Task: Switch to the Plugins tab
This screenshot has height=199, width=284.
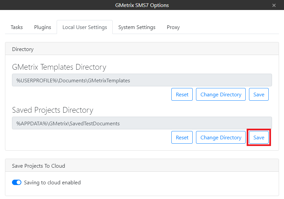Action: 43,27
